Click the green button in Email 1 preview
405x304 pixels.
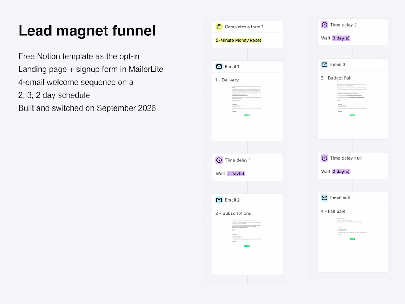click(247, 115)
